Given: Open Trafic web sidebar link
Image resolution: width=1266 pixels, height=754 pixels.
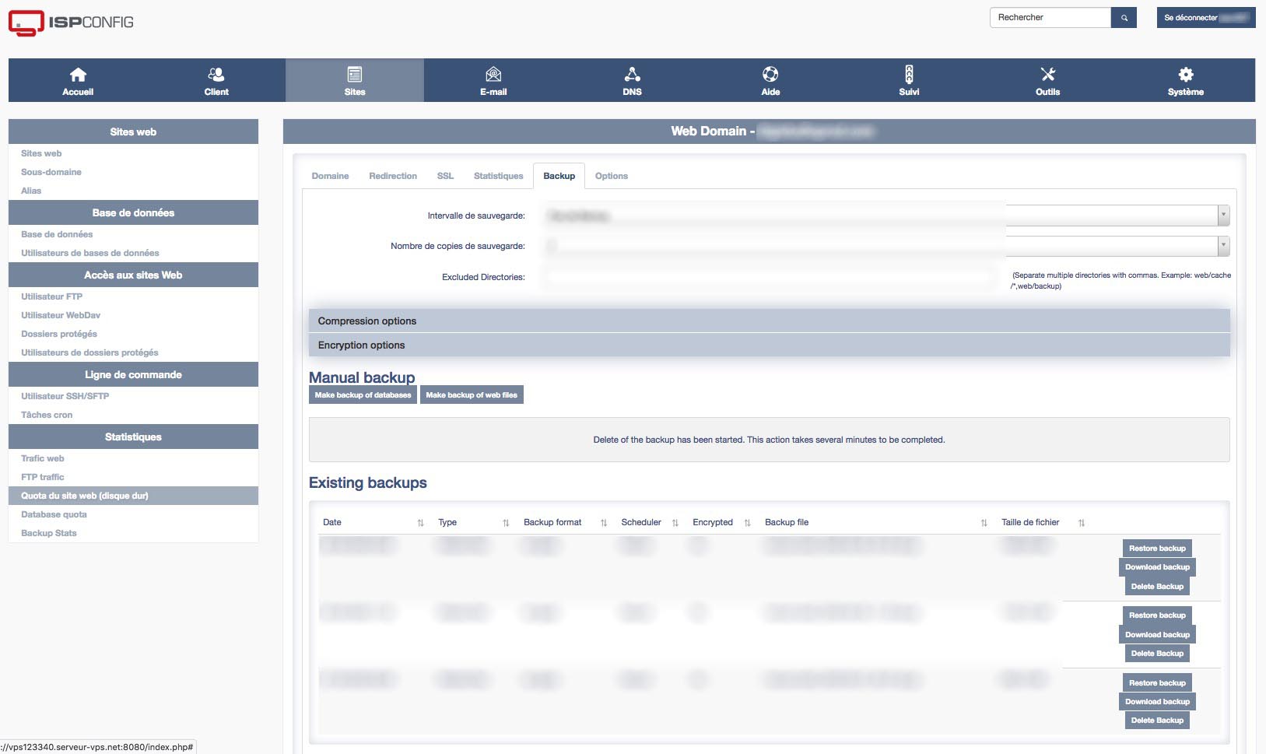Looking at the screenshot, I should (x=43, y=458).
